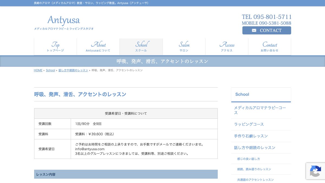Open the Access アクセス menu item

tap(227, 47)
